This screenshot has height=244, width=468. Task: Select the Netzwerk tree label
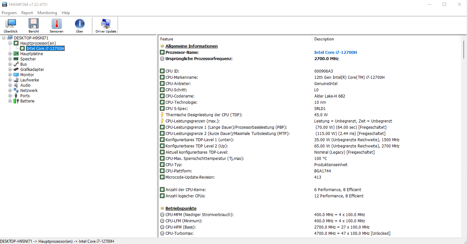pyautogui.click(x=29, y=91)
